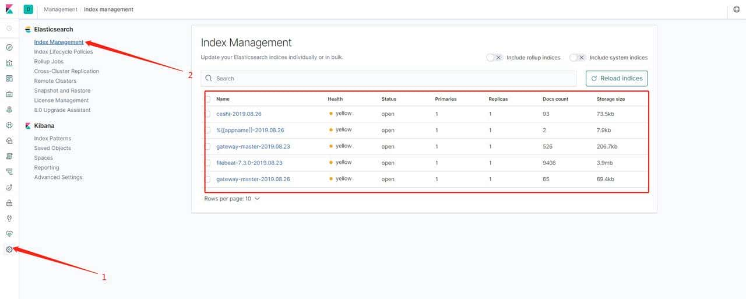Check the select-all checkbox in table header
Screen dimensions: 746x299
coord(207,99)
